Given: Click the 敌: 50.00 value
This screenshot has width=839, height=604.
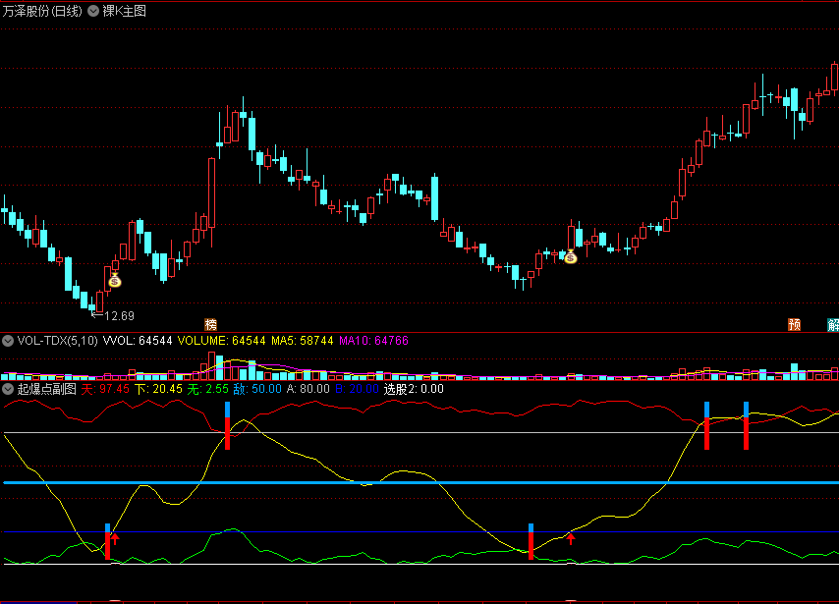Looking at the screenshot, I should pos(257,389).
